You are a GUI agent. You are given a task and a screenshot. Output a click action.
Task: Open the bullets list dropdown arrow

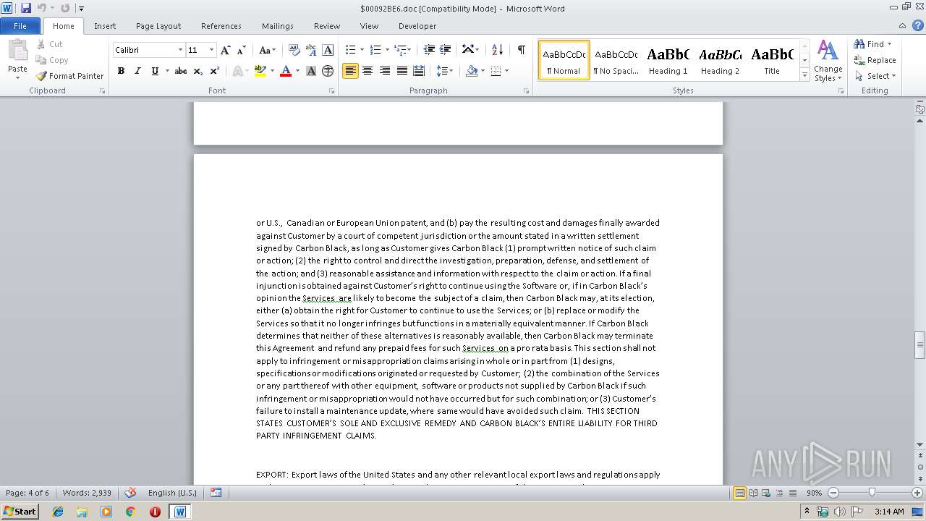click(x=362, y=50)
